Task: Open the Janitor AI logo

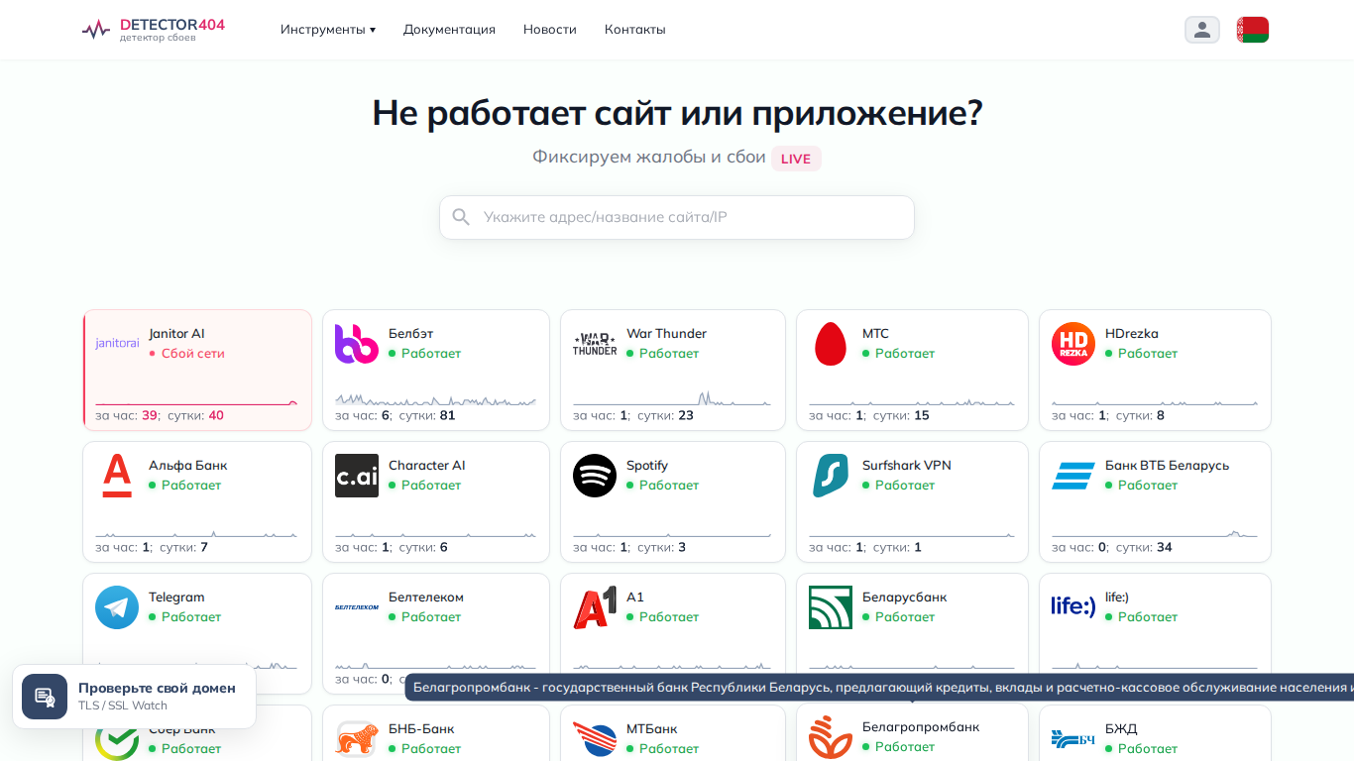Action: tap(117, 344)
